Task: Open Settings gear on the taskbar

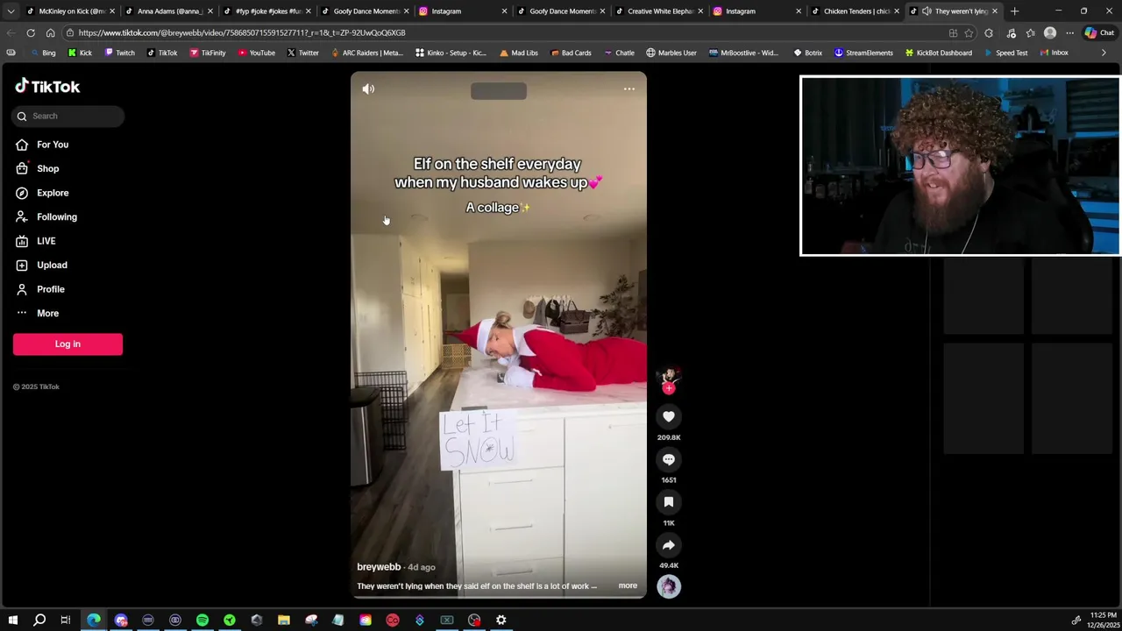Action: (501, 620)
